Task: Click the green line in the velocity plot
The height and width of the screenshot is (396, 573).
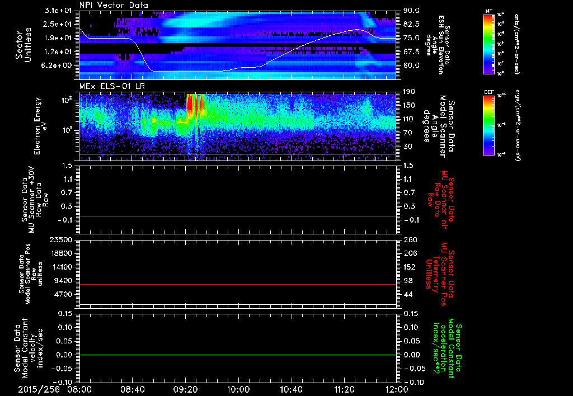Action: 237,355
